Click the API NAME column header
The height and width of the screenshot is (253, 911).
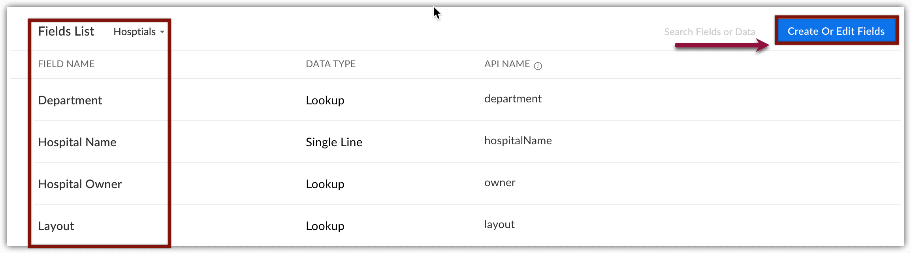pos(507,64)
